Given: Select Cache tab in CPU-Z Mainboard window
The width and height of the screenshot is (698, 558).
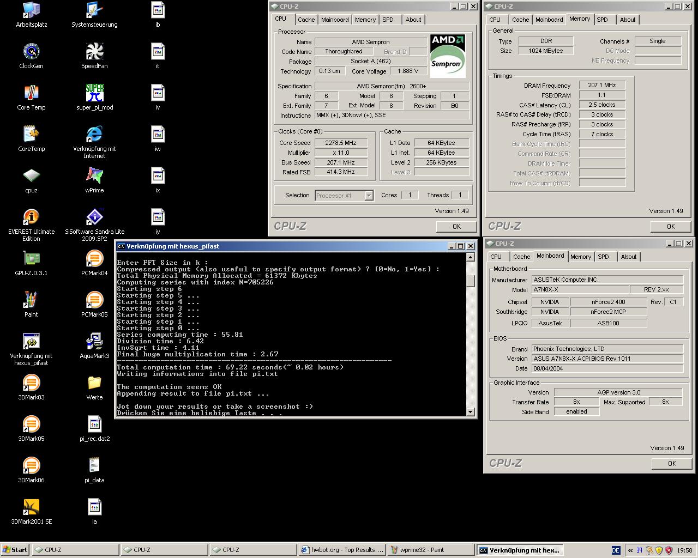Looking at the screenshot, I should (521, 257).
